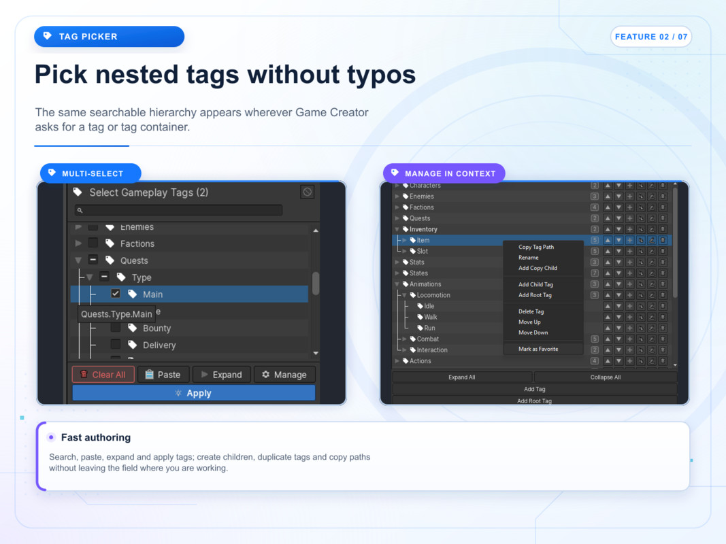Collapse the Locomotion tag in manager list

point(404,295)
